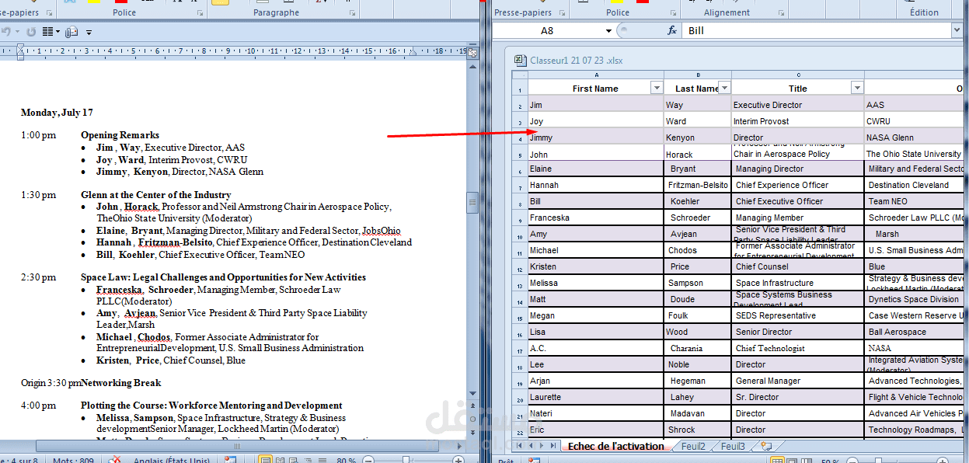Click the Mots : 809 word count
Image resolution: width=969 pixels, height=463 pixels.
pos(73,461)
